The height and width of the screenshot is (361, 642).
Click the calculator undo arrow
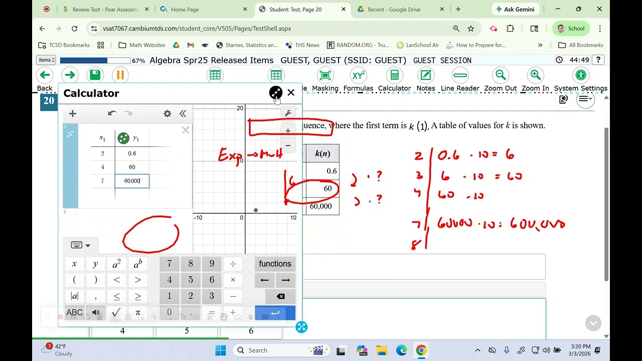pos(112,114)
